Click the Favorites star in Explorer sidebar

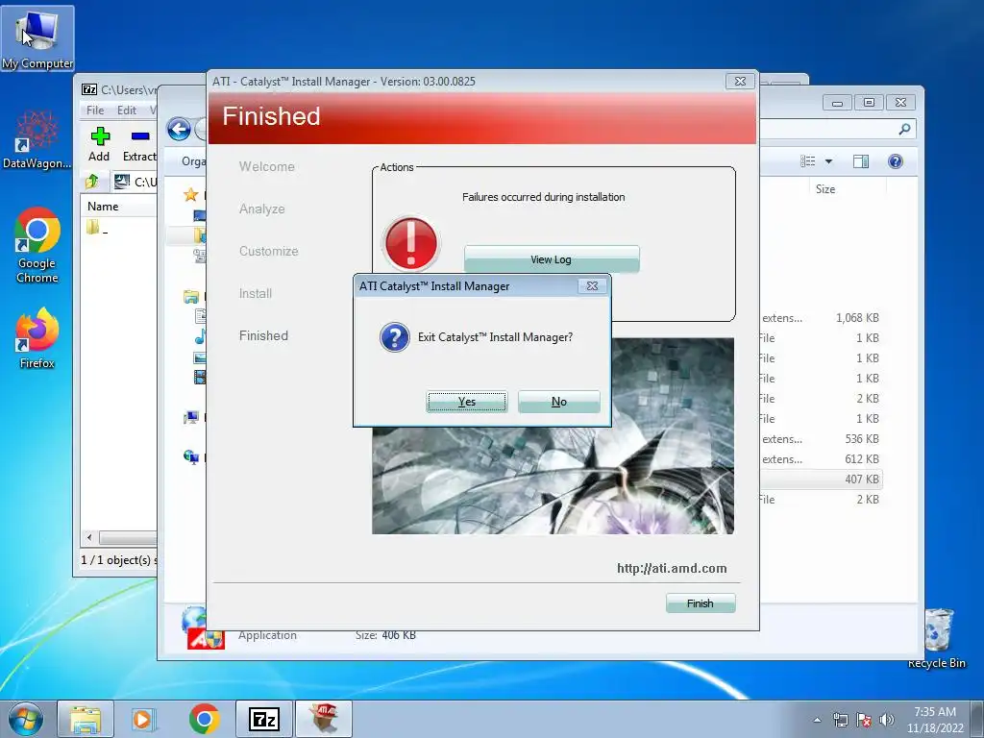point(191,194)
